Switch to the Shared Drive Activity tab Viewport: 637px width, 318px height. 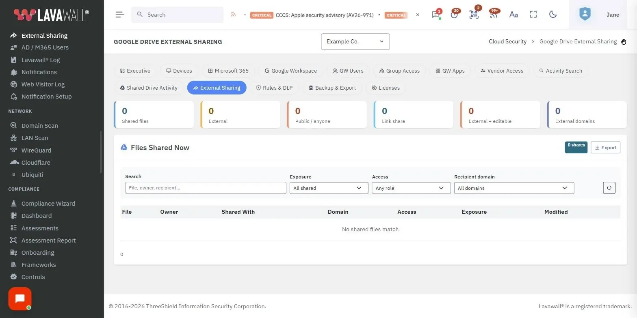[x=149, y=88]
